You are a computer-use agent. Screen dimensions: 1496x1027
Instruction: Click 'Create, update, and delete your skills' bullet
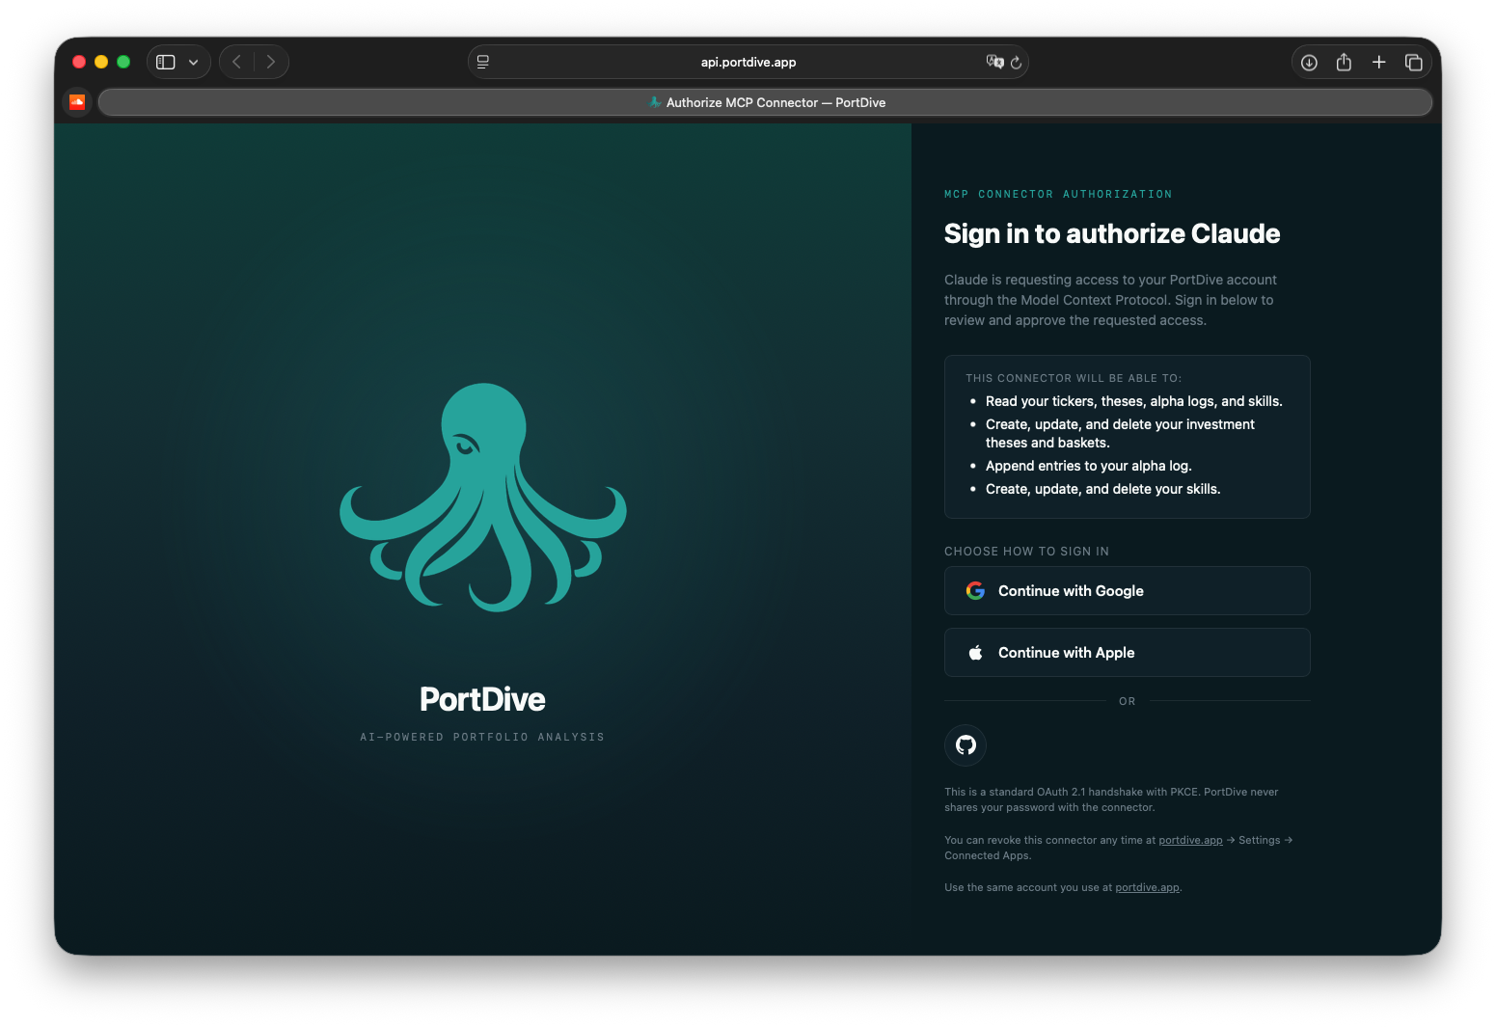click(x=1102, y=489)
